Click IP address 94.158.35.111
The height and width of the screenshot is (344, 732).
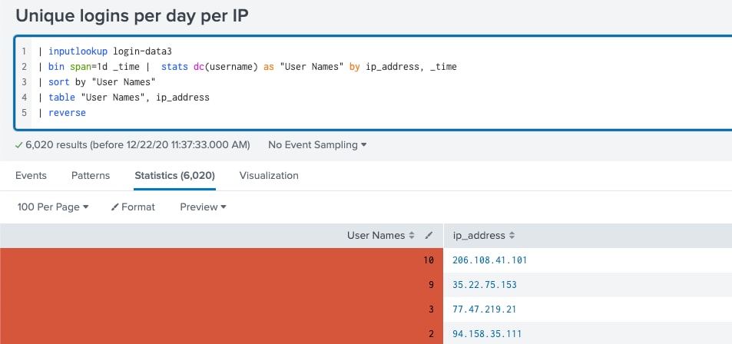487,334
